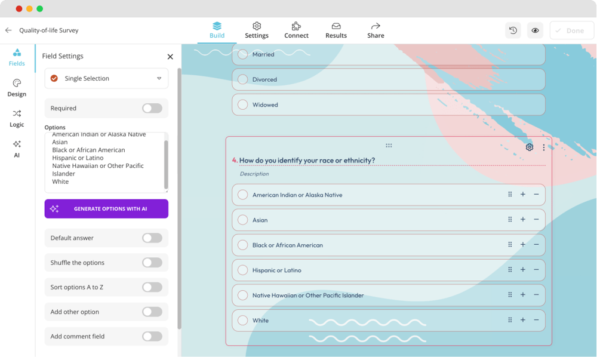Switch to the Results tab
597x357 pixels.
pos(336,30)
